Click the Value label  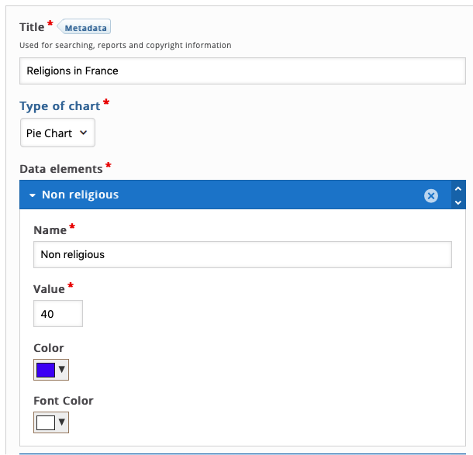click(49, 289)
